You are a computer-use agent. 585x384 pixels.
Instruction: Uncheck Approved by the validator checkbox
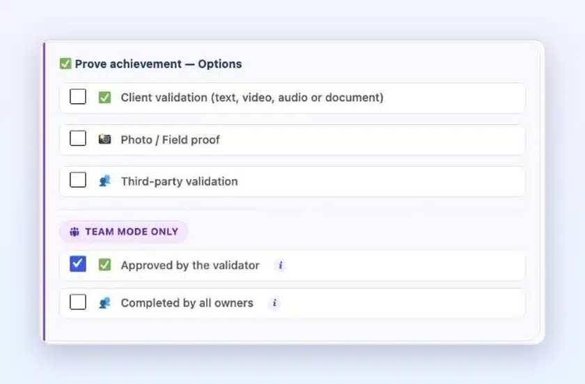tap(78, 264)
